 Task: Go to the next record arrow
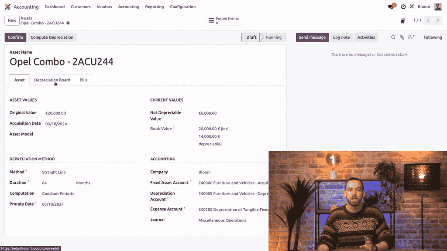click(x=438, y=20)
